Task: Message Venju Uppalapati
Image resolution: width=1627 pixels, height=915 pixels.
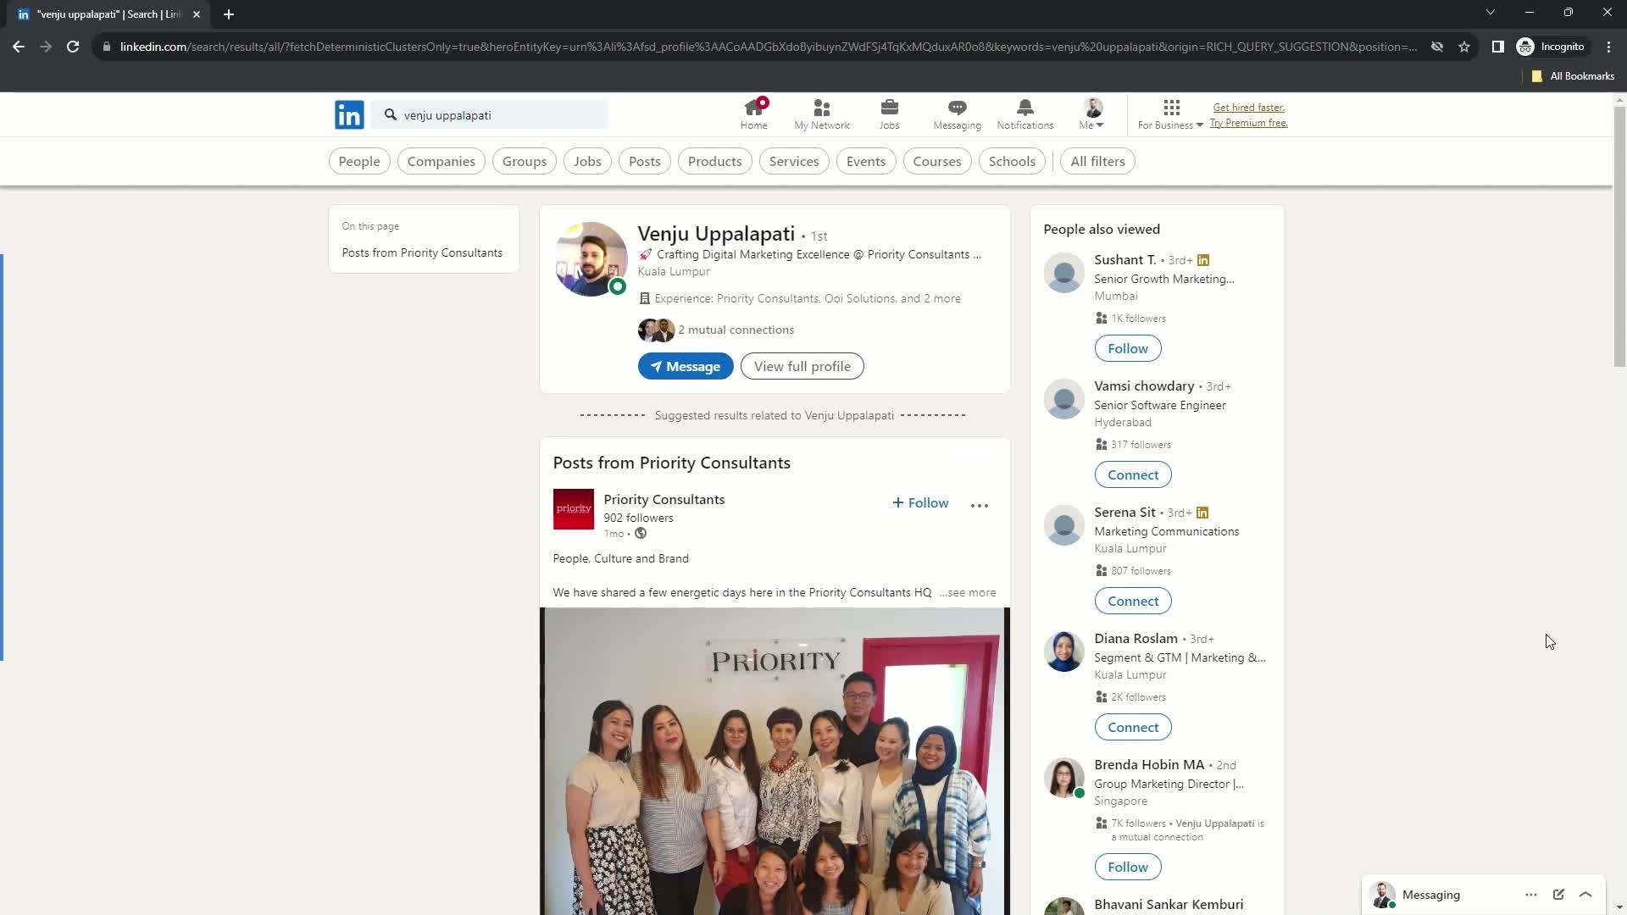Action: pos(686,366)
